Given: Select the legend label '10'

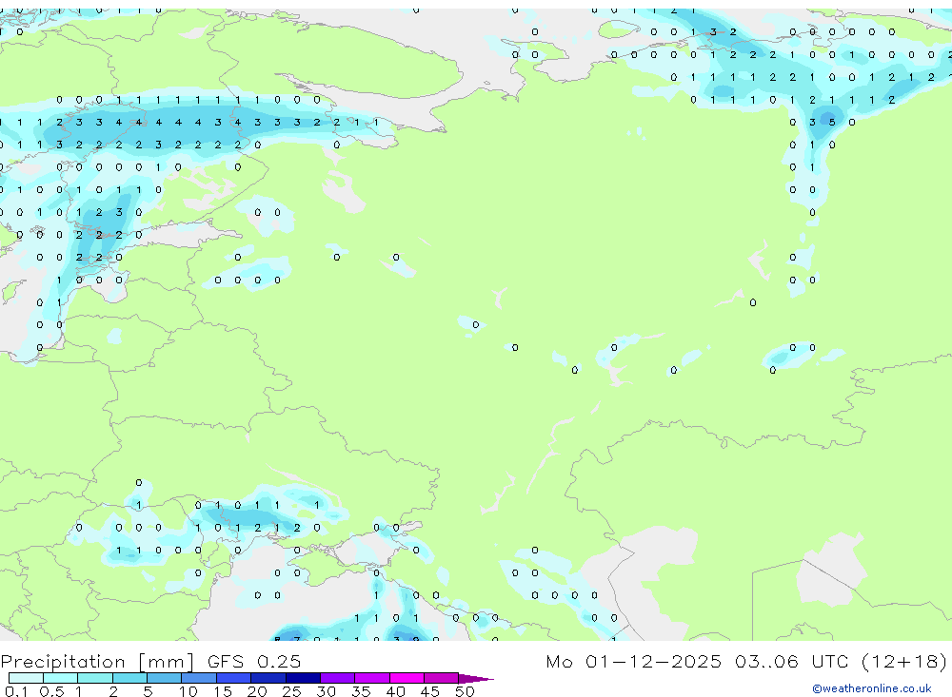Looking at the screenshot, I should coord(188,691).
